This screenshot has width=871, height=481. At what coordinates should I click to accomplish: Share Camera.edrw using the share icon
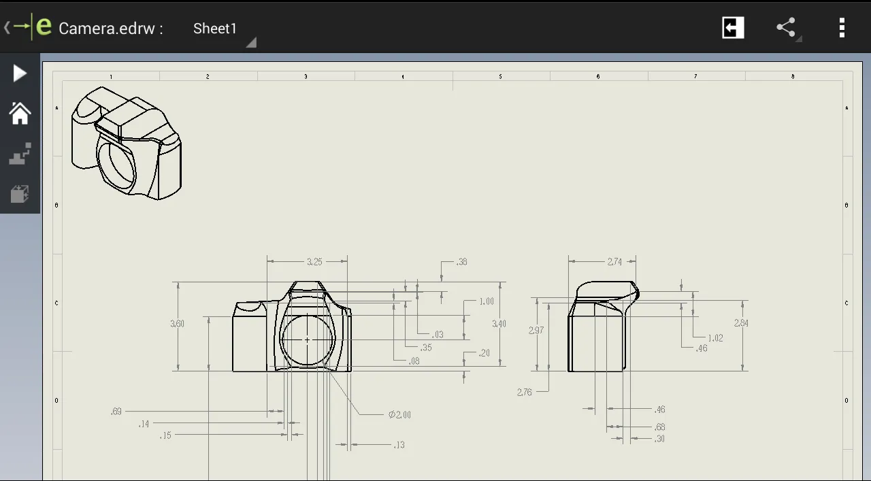coord(785,28)
